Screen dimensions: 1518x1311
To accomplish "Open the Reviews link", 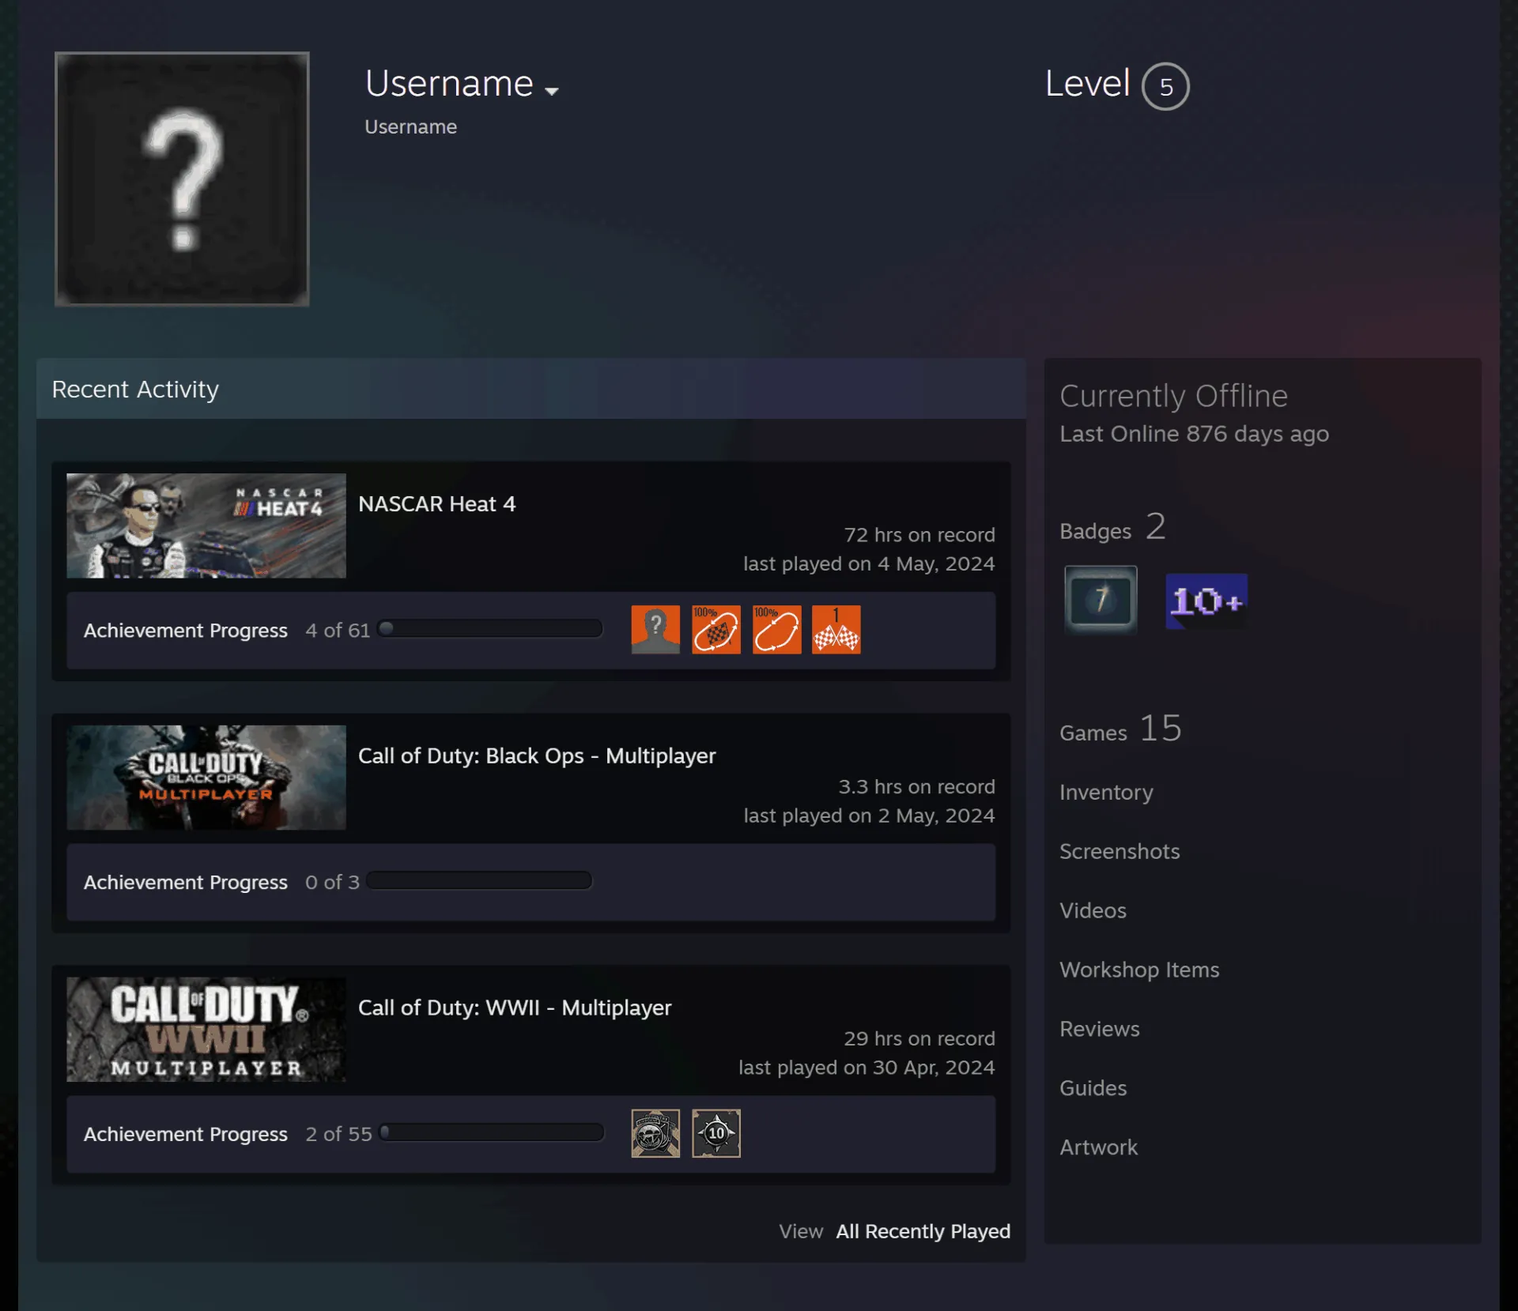I will (1100, 1029).
